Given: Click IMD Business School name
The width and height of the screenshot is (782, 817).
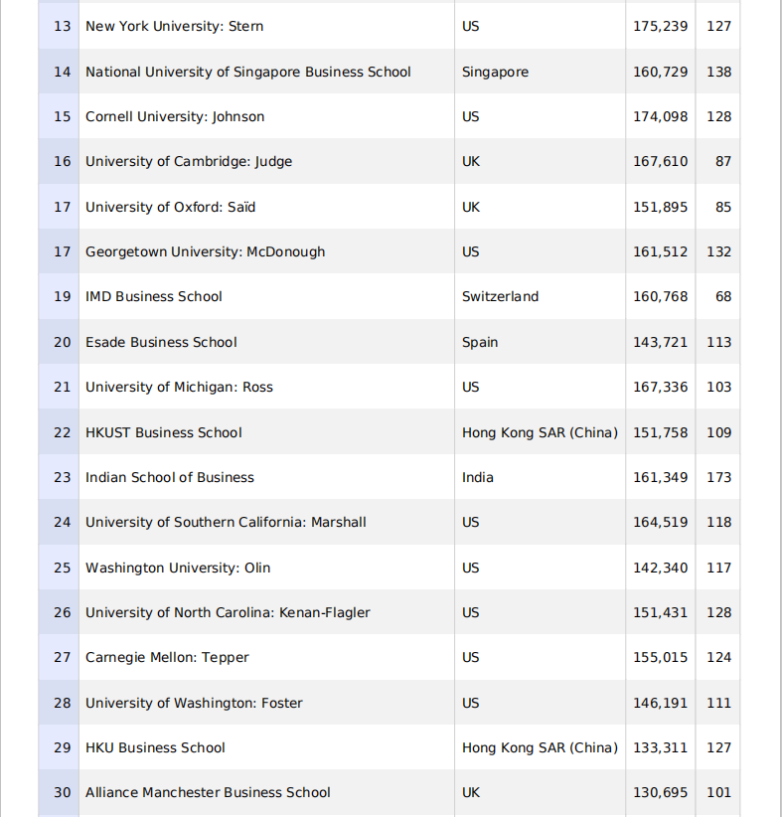Looking at the screenshot, I should tap(153, 297).
